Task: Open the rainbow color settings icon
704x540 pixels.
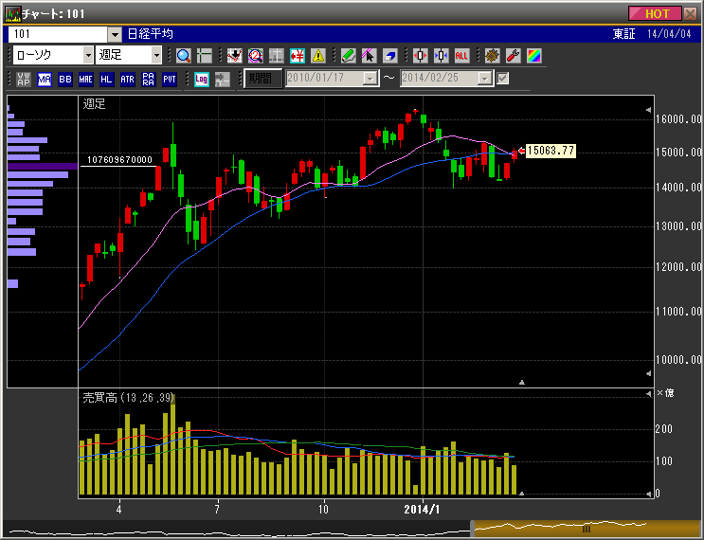Action: tap(533, 55)
